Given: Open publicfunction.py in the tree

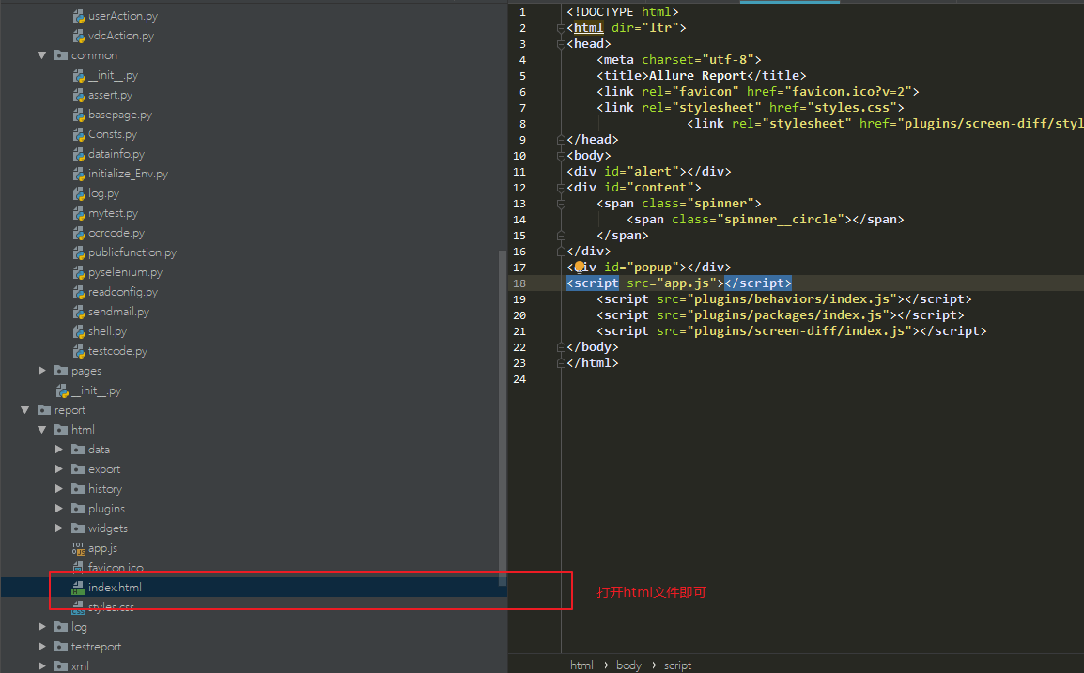Looking at the screenshot, I should coord(132,252).
